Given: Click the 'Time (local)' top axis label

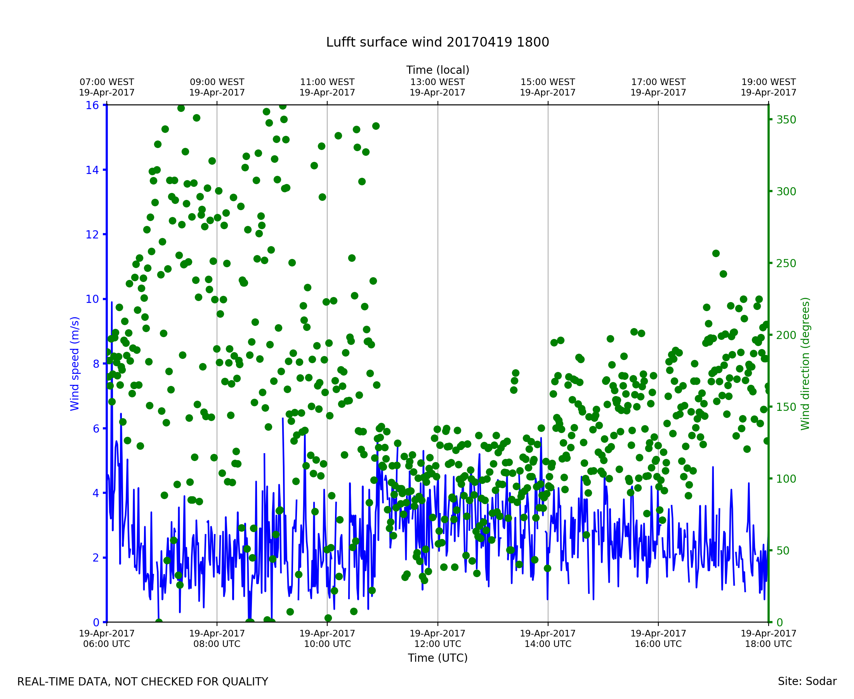Looking at the screenshot, I should [x=437, y=70].
